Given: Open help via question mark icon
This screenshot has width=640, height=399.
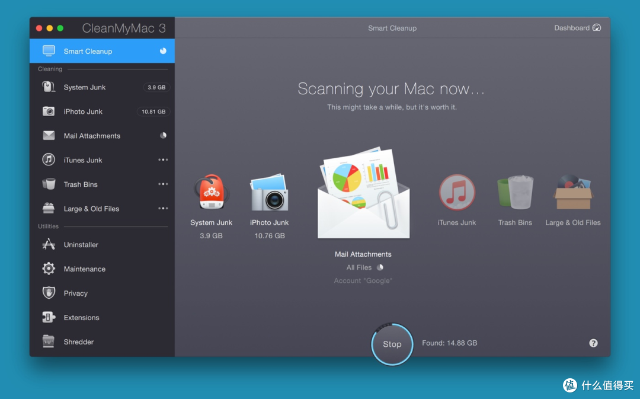Looking at the screenshot, I should pyautogui.click(x=593, y=343).
